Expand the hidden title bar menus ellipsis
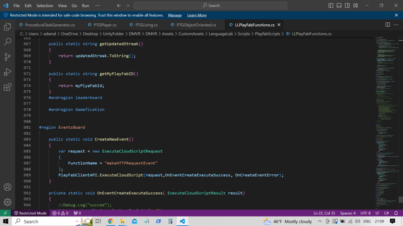Image resolution: width=403 pixels, height=226 pixels. [x=98, y=5]
